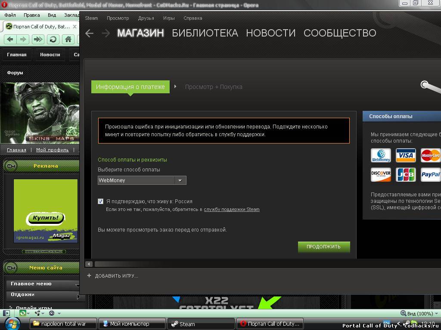Viewport: 441px width, 330px height.
Task: Open the Просмотр menu in Steam
Action: click(x=118, y=18)
